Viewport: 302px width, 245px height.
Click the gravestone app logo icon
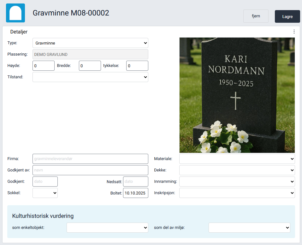(15, 13)
